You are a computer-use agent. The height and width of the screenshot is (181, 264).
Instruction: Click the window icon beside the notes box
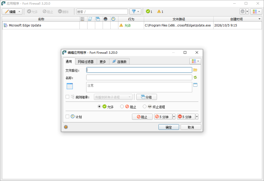(x=195, y=85)
